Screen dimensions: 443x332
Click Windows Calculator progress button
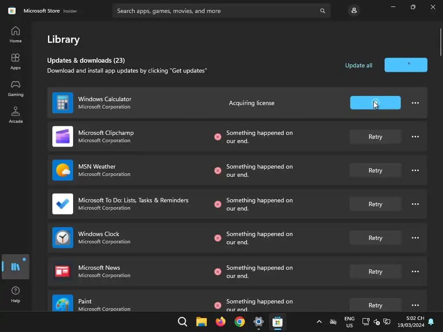point(375,103)
